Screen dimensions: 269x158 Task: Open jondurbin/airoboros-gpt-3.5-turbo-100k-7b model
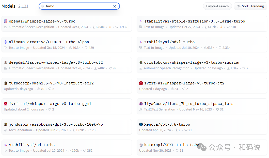pos(56,124)
